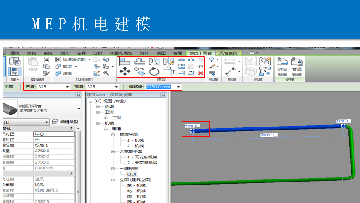Collapse the 视图 (专业) tree node
This screenshot has width=360, height=203.
coord(90,101)
